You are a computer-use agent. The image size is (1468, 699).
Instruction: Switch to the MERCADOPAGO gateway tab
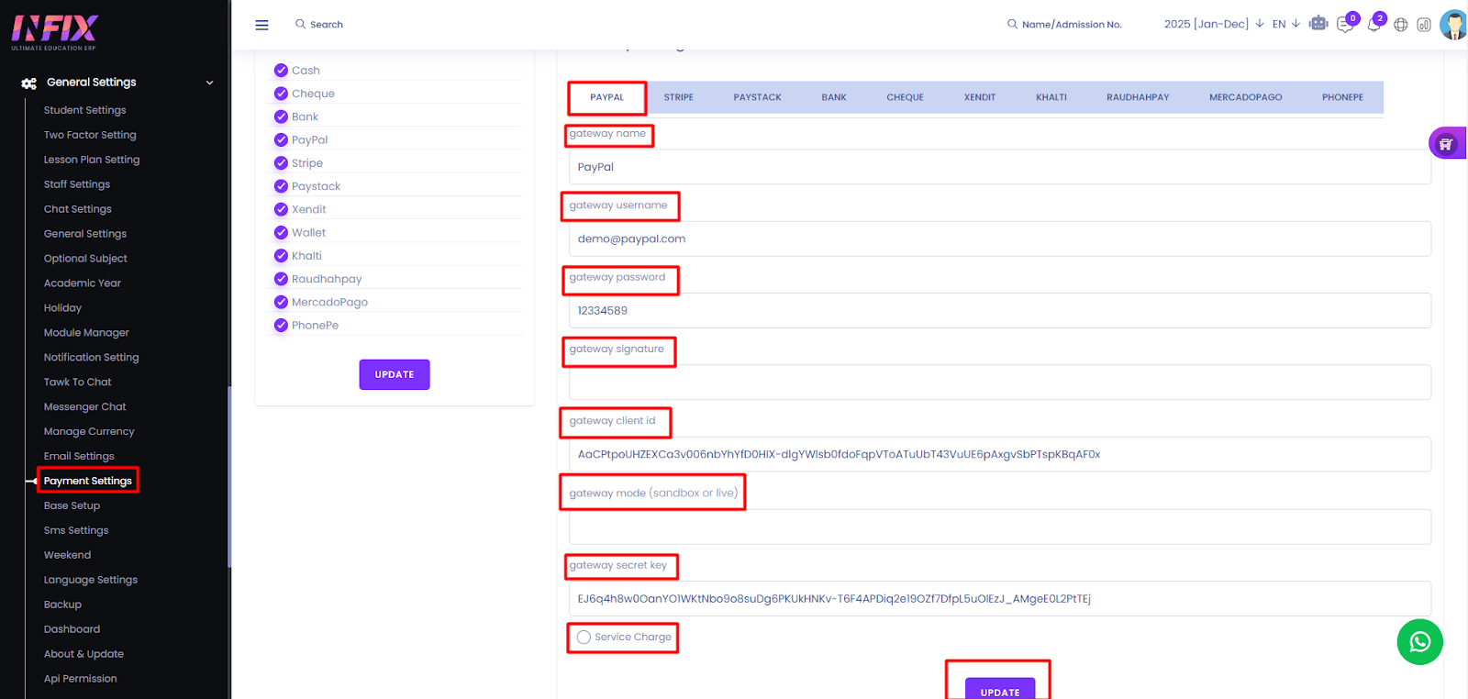coord(1246,97)
